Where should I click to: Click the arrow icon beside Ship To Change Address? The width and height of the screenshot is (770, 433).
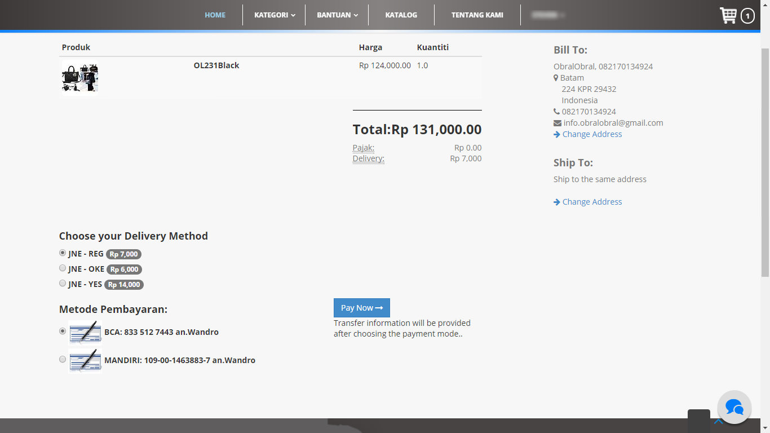pos(556,202)
